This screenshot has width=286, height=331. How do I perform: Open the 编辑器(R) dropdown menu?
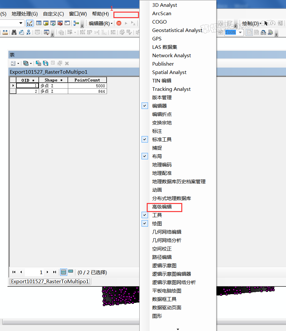point(101,23)
